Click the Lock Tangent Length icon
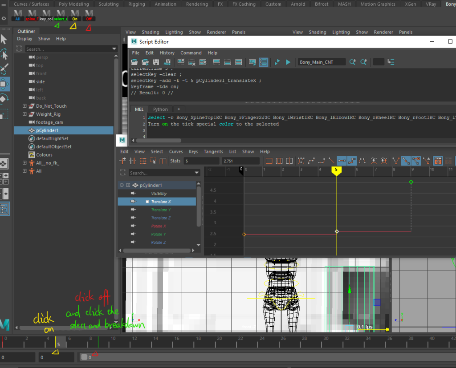Viewport: 456px width, 368px height. click(426, 161)
